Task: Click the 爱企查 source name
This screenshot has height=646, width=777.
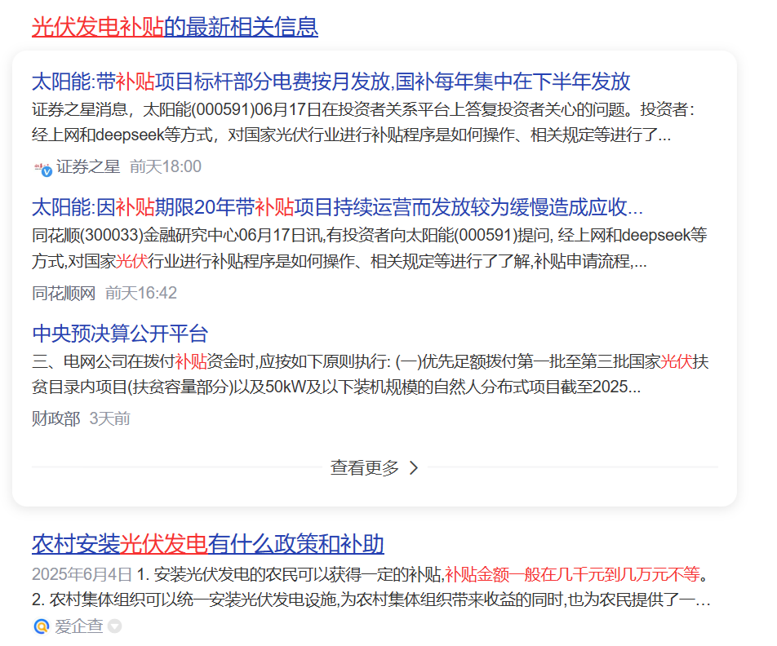Action: (x=79, y=626)
